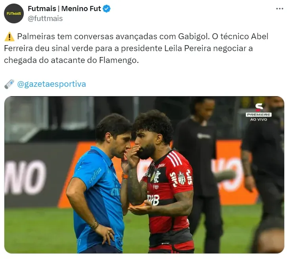The height and width of the screenshot is (259, 287).
Task: Click the white NO letters on ad board
Action: 25,177
